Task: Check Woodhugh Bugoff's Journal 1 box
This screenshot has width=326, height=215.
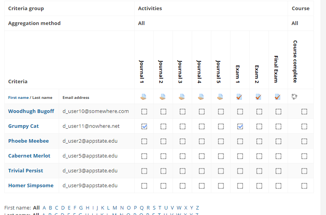Action: tap(144, 111)
